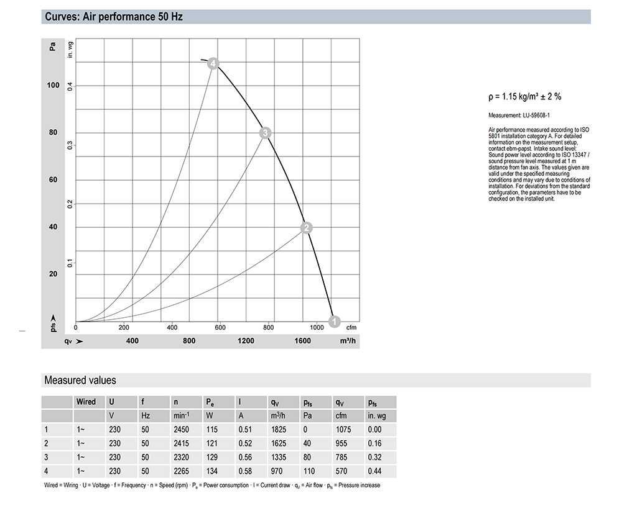Click the 0.56 current value in row 3
Viewport: 622px width, 506px height.
246,457
